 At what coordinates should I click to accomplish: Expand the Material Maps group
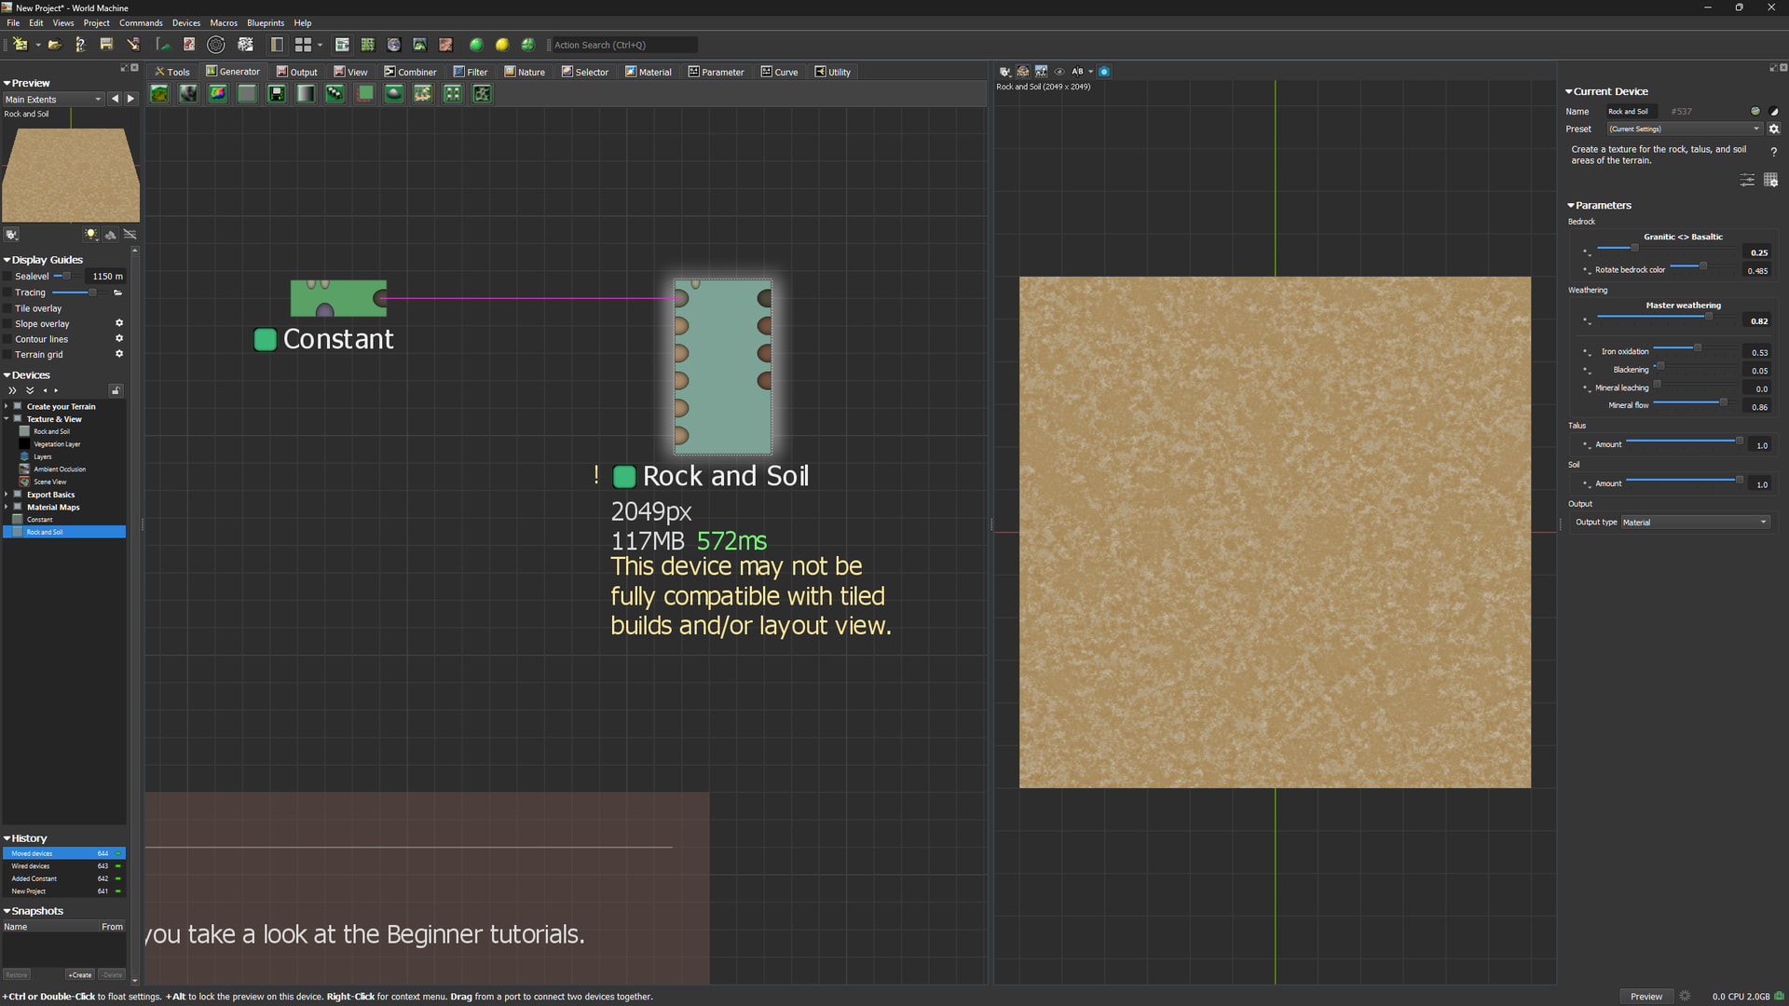click(x=7, y=508)
